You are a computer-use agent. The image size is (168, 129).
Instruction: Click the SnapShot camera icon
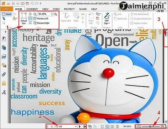pos(14,14)
